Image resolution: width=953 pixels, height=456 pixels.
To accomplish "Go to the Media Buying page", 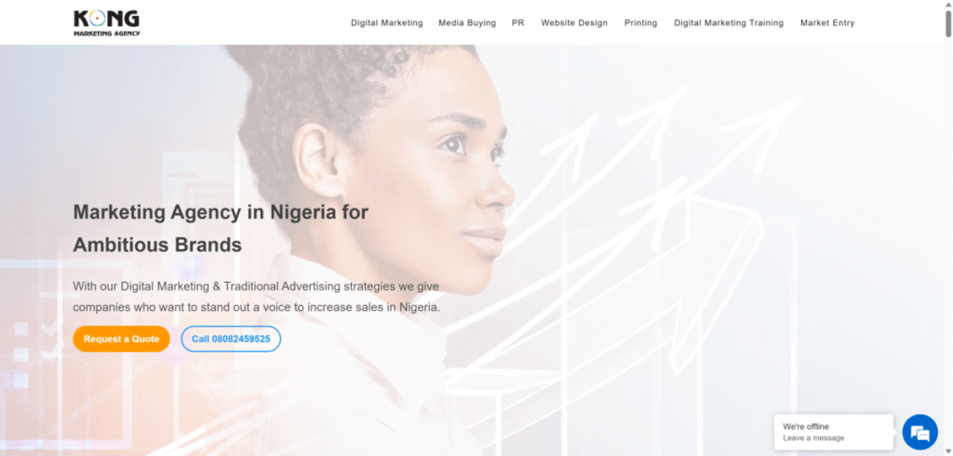I will (x=467, y=23).
